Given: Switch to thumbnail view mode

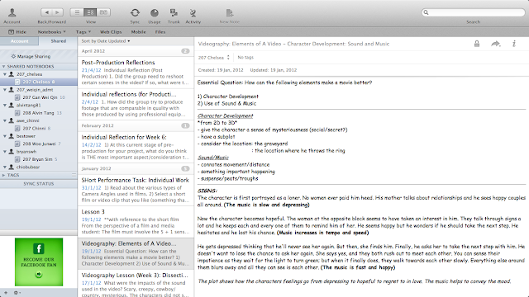Looking at the screenshot, I should click(103, 12).
